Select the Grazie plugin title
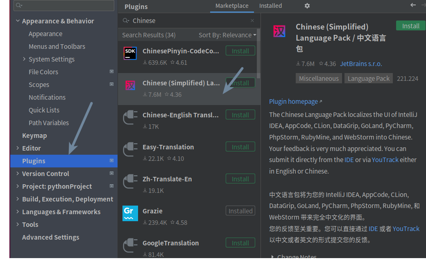Viewport: 426px width, 270px height. coord(152,211)
